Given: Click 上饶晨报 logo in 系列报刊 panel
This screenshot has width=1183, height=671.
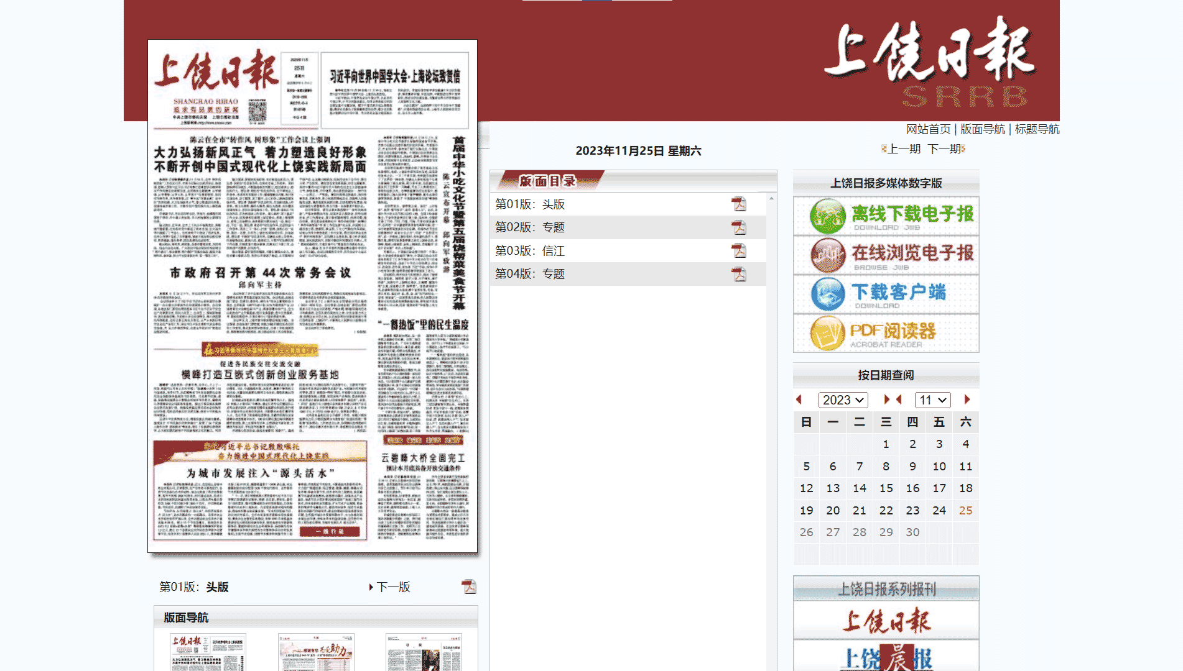Looking at the screenshot, I should 886,656.
